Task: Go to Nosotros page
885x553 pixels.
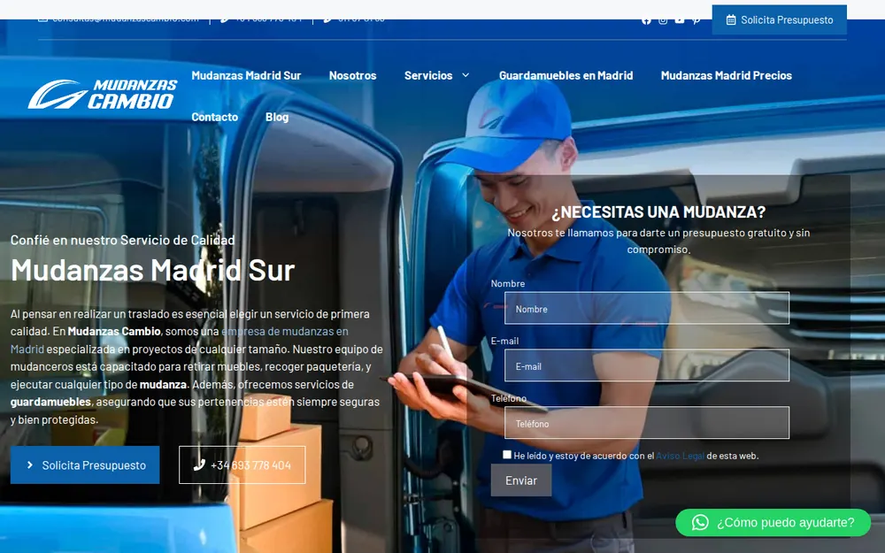Action: pyautogui.click(x=353, y=75)
